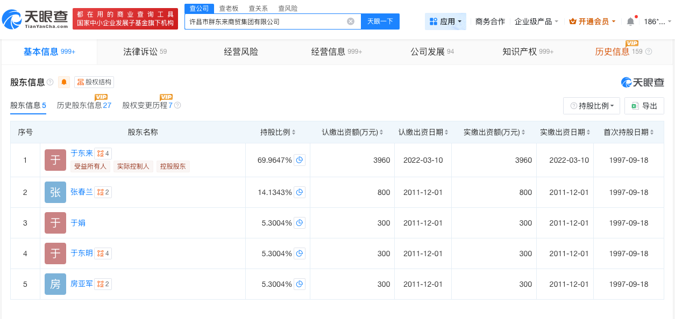Open help tooltip next to 股权变更历程
Viewport: 675px width, 319px height.
tap(179, 105)
